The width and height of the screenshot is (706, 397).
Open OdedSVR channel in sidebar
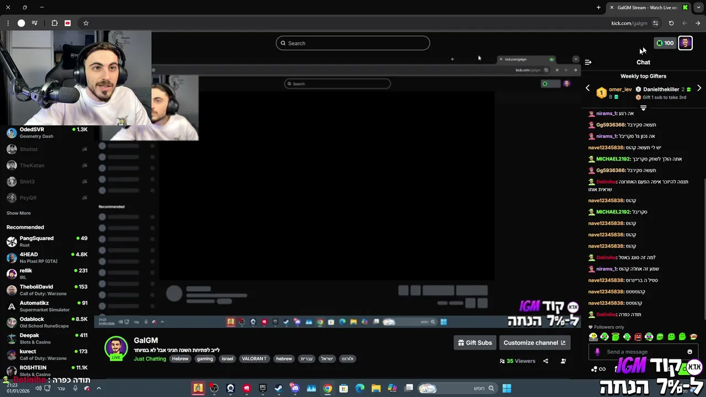pos(47,132)
